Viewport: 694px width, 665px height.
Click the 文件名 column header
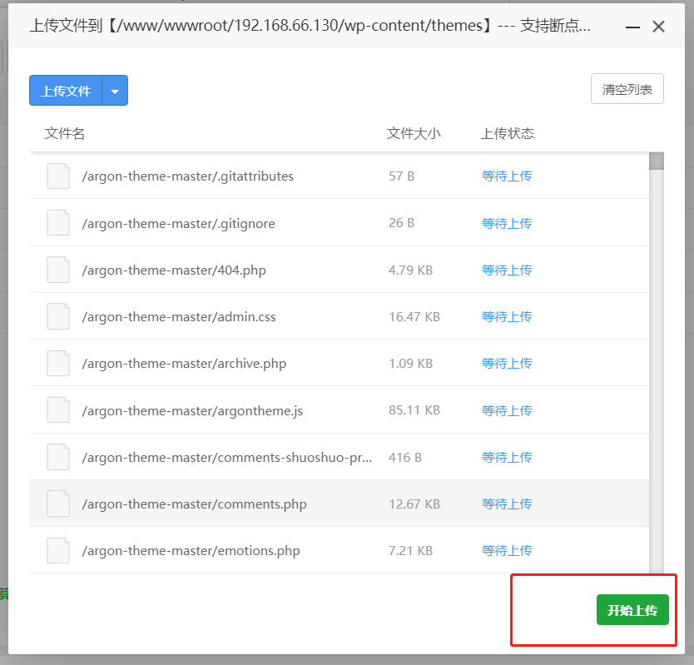coord(65,133)
